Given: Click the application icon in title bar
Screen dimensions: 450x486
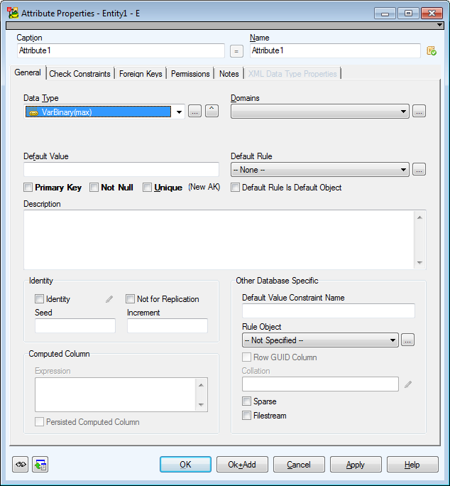Looking at the screenshot, I should click(13, 13).
